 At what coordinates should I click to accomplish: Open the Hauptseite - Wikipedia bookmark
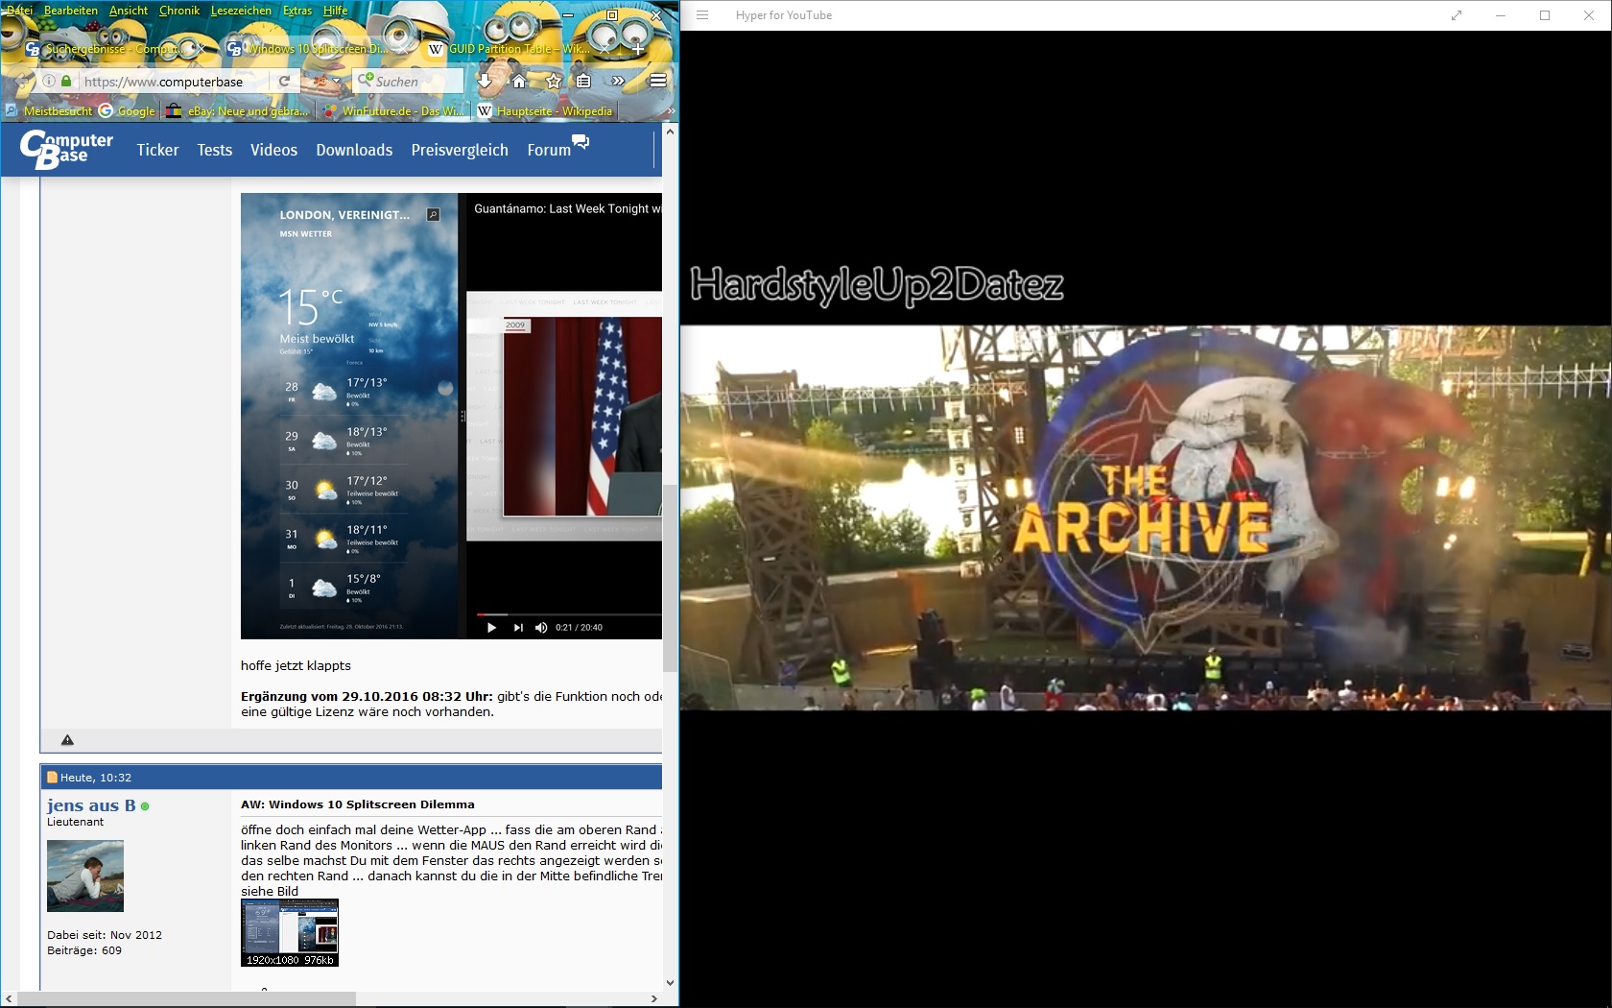[x=545, y=111]
